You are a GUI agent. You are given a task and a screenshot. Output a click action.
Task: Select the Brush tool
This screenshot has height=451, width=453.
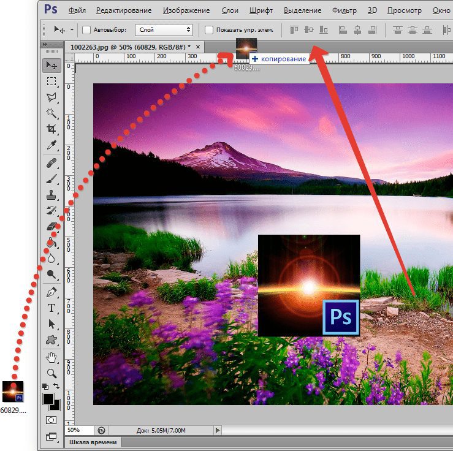coord(51,180)
